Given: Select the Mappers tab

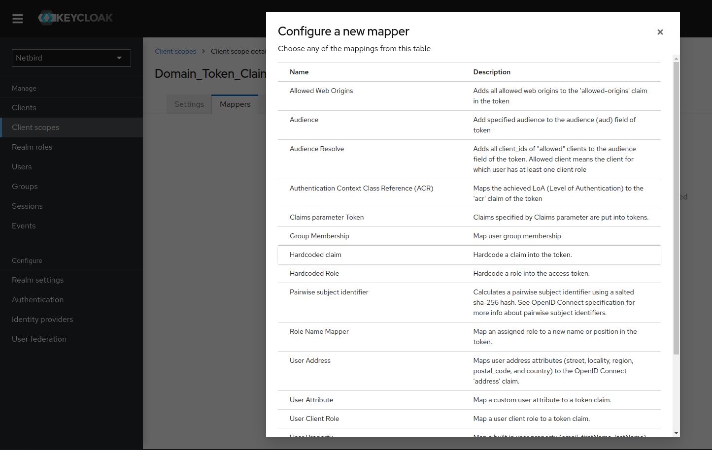Looking at the screenshot, I should tap(235, 104).
